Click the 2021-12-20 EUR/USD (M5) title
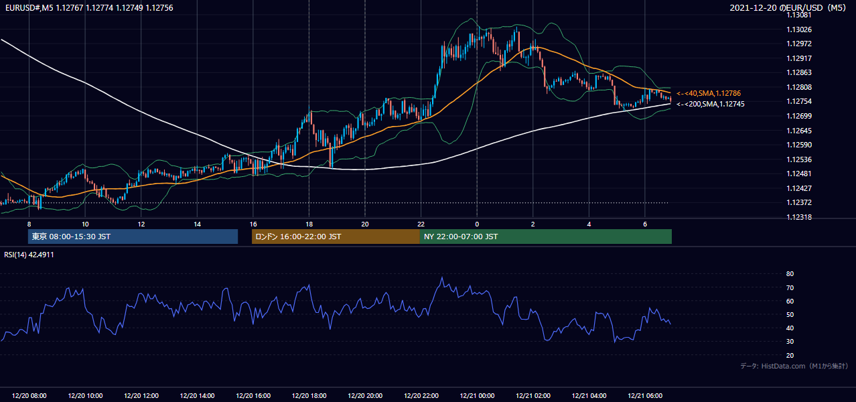Image resolution: width=856 pixels, height=402 pixels. click(x=789, y=7)
